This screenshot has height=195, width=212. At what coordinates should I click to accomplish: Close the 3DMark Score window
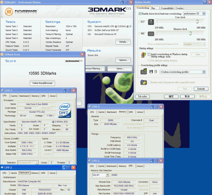click(82, 54)
